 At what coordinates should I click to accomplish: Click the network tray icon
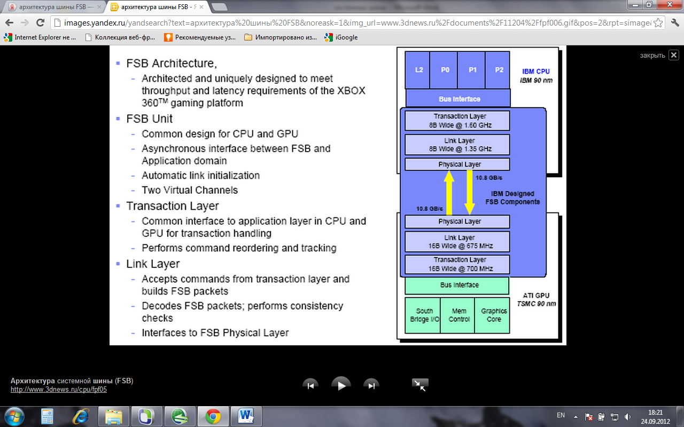[x=615, y=416]
